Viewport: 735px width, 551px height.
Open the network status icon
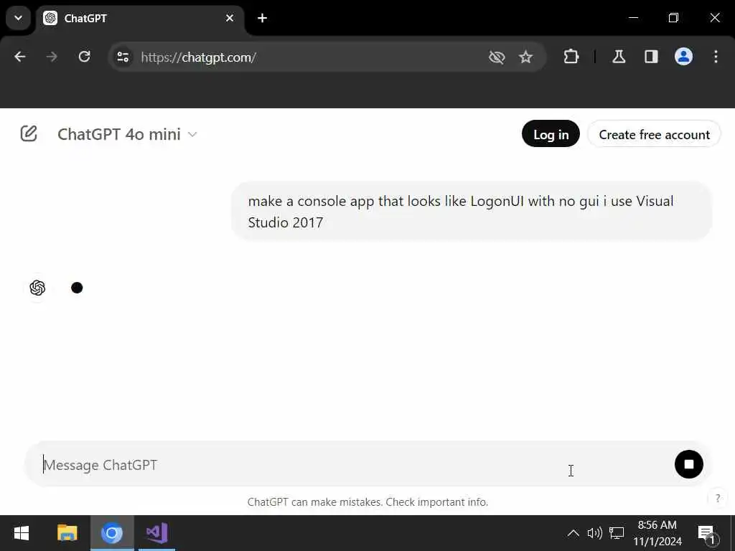point(617,533)
